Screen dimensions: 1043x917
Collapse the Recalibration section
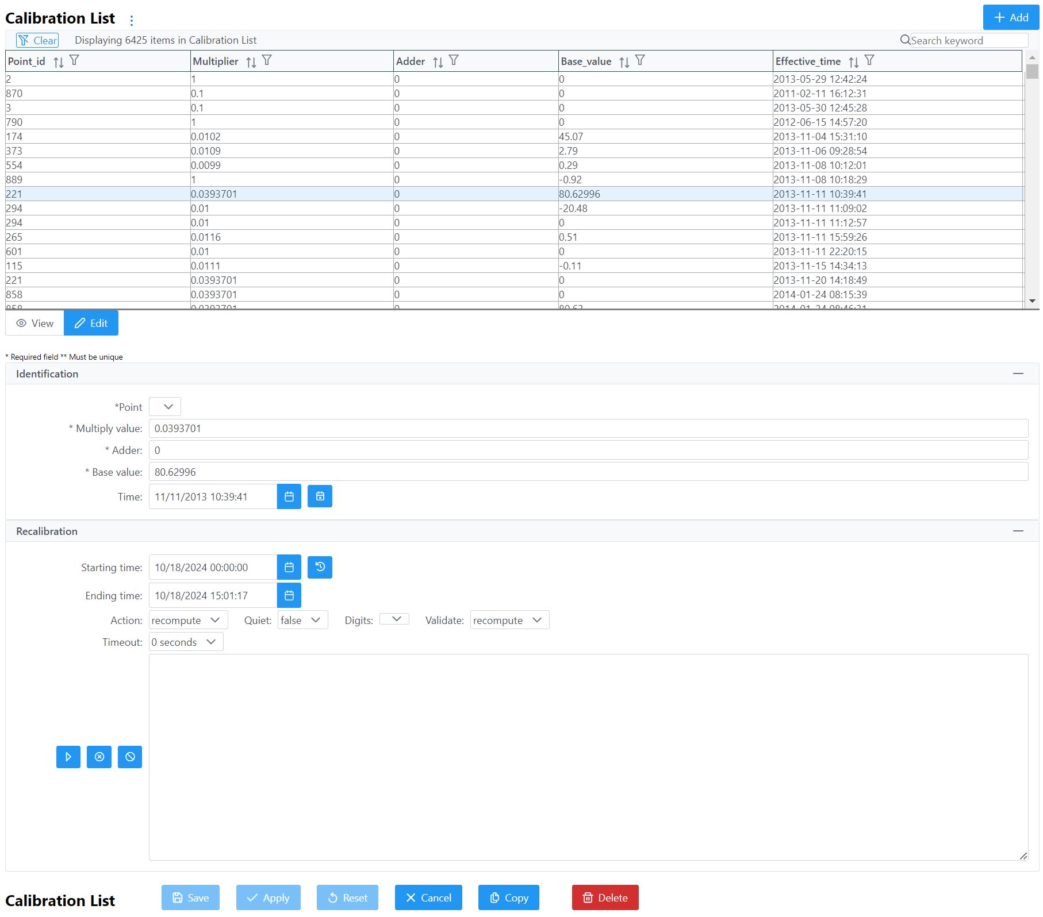[1018, 531]
